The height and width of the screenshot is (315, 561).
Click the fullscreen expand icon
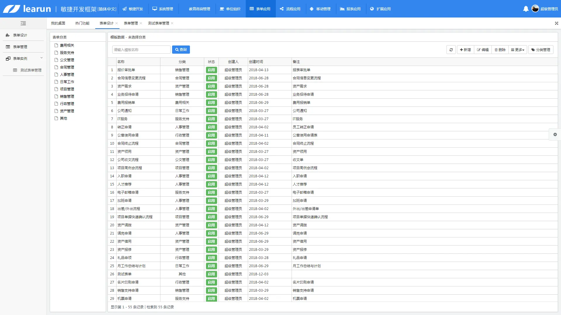(x=556, y=23)
